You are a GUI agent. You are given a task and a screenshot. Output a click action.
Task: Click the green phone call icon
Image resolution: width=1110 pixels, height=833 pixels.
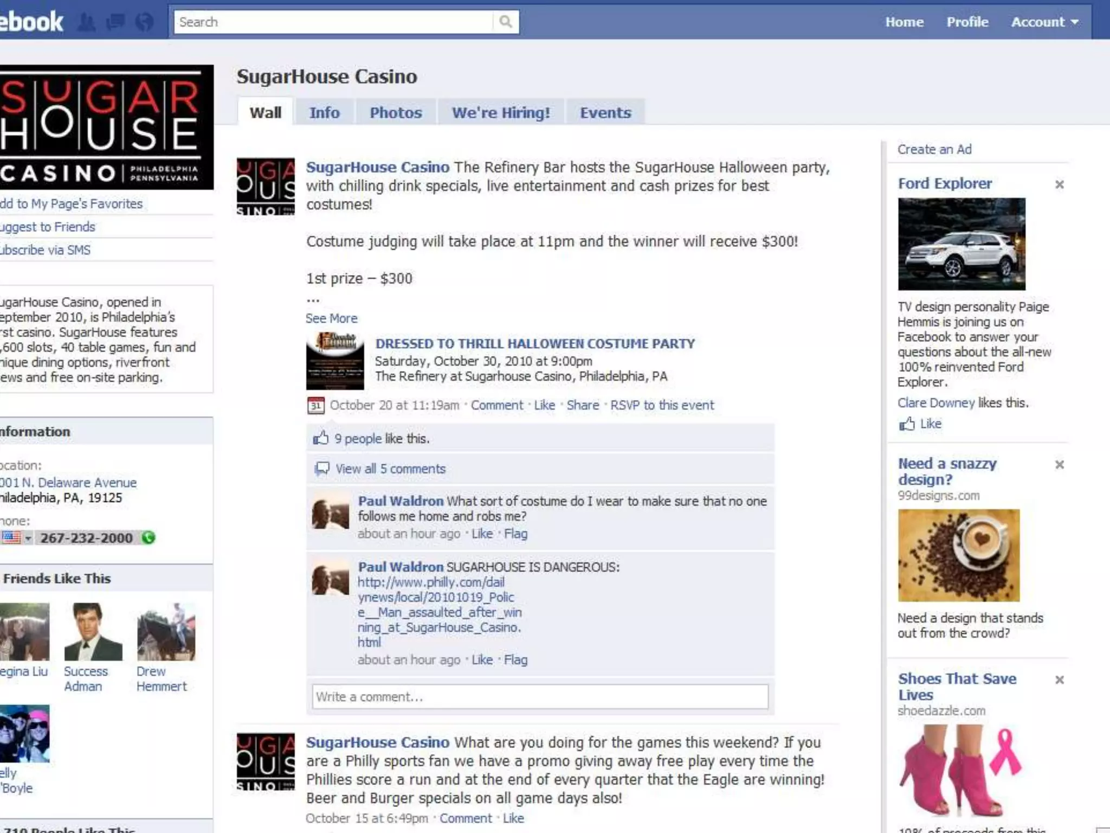149,537
